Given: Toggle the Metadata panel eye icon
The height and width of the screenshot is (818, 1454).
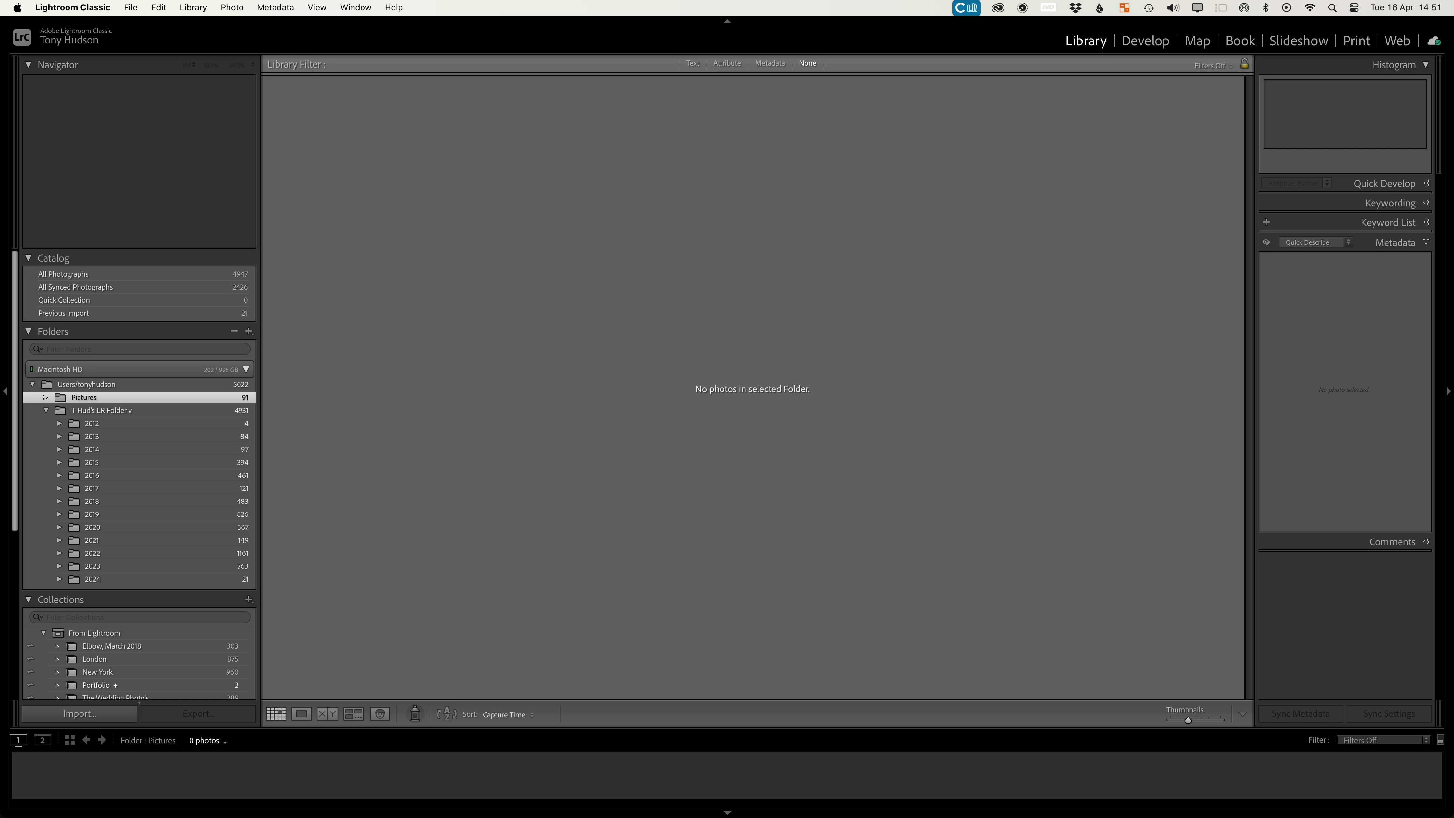Looking at the screenshot, I should click(x=1267, y=242).
